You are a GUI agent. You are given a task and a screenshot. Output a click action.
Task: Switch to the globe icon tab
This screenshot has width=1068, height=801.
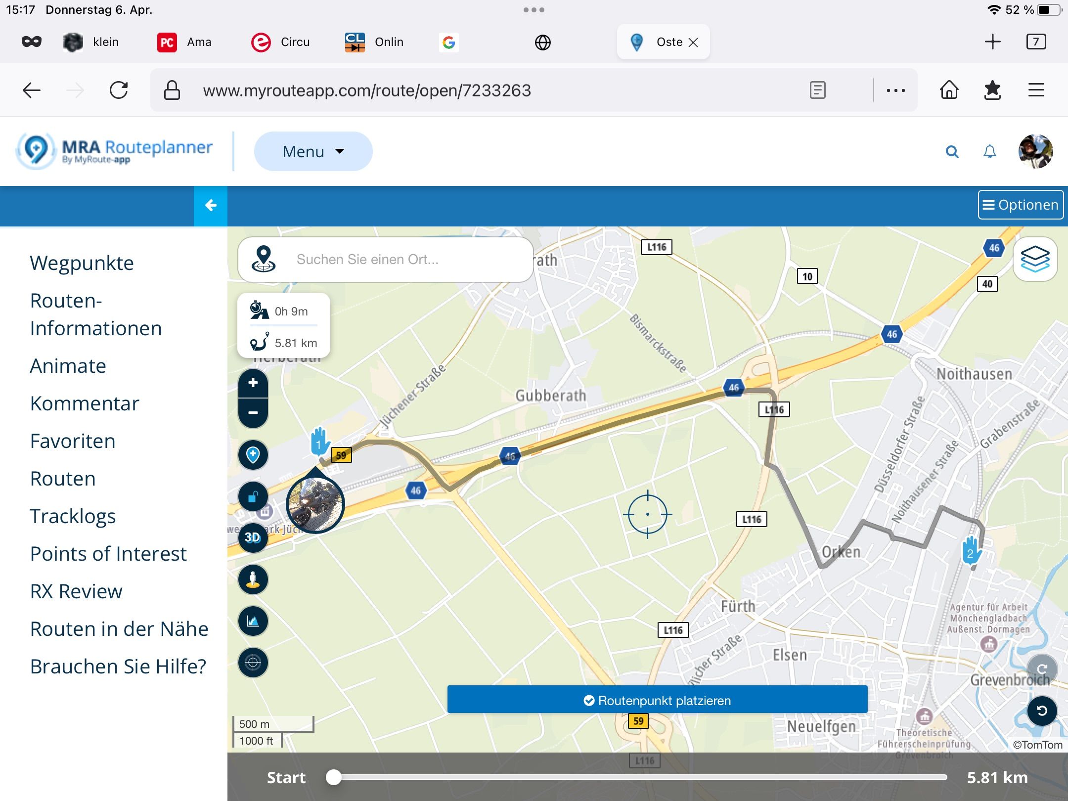542,42
